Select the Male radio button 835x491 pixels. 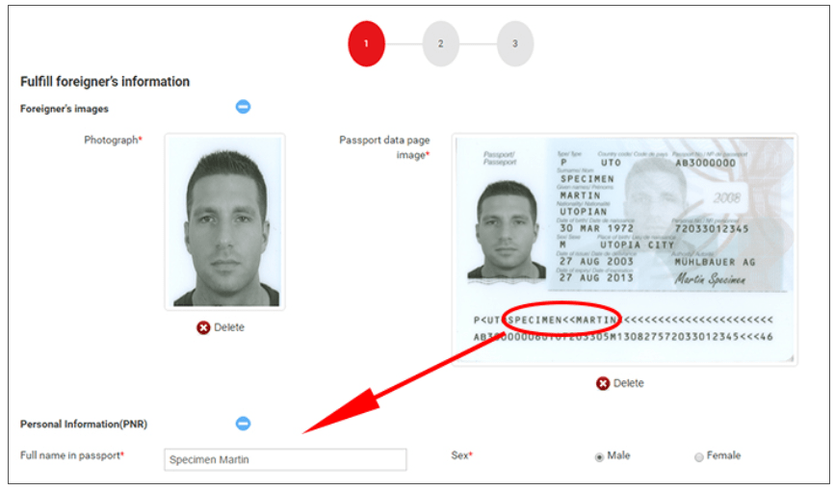point(599,457)
